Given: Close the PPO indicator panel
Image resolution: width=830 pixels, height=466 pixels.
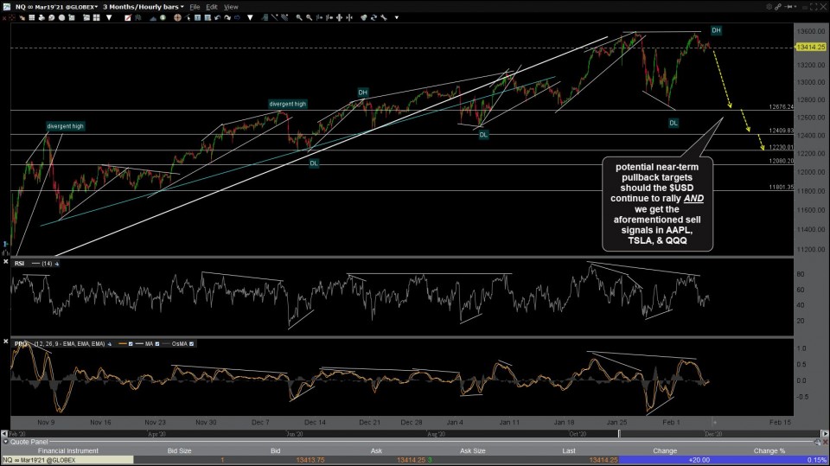Looking at the screenshot, I should click(6, 342).
